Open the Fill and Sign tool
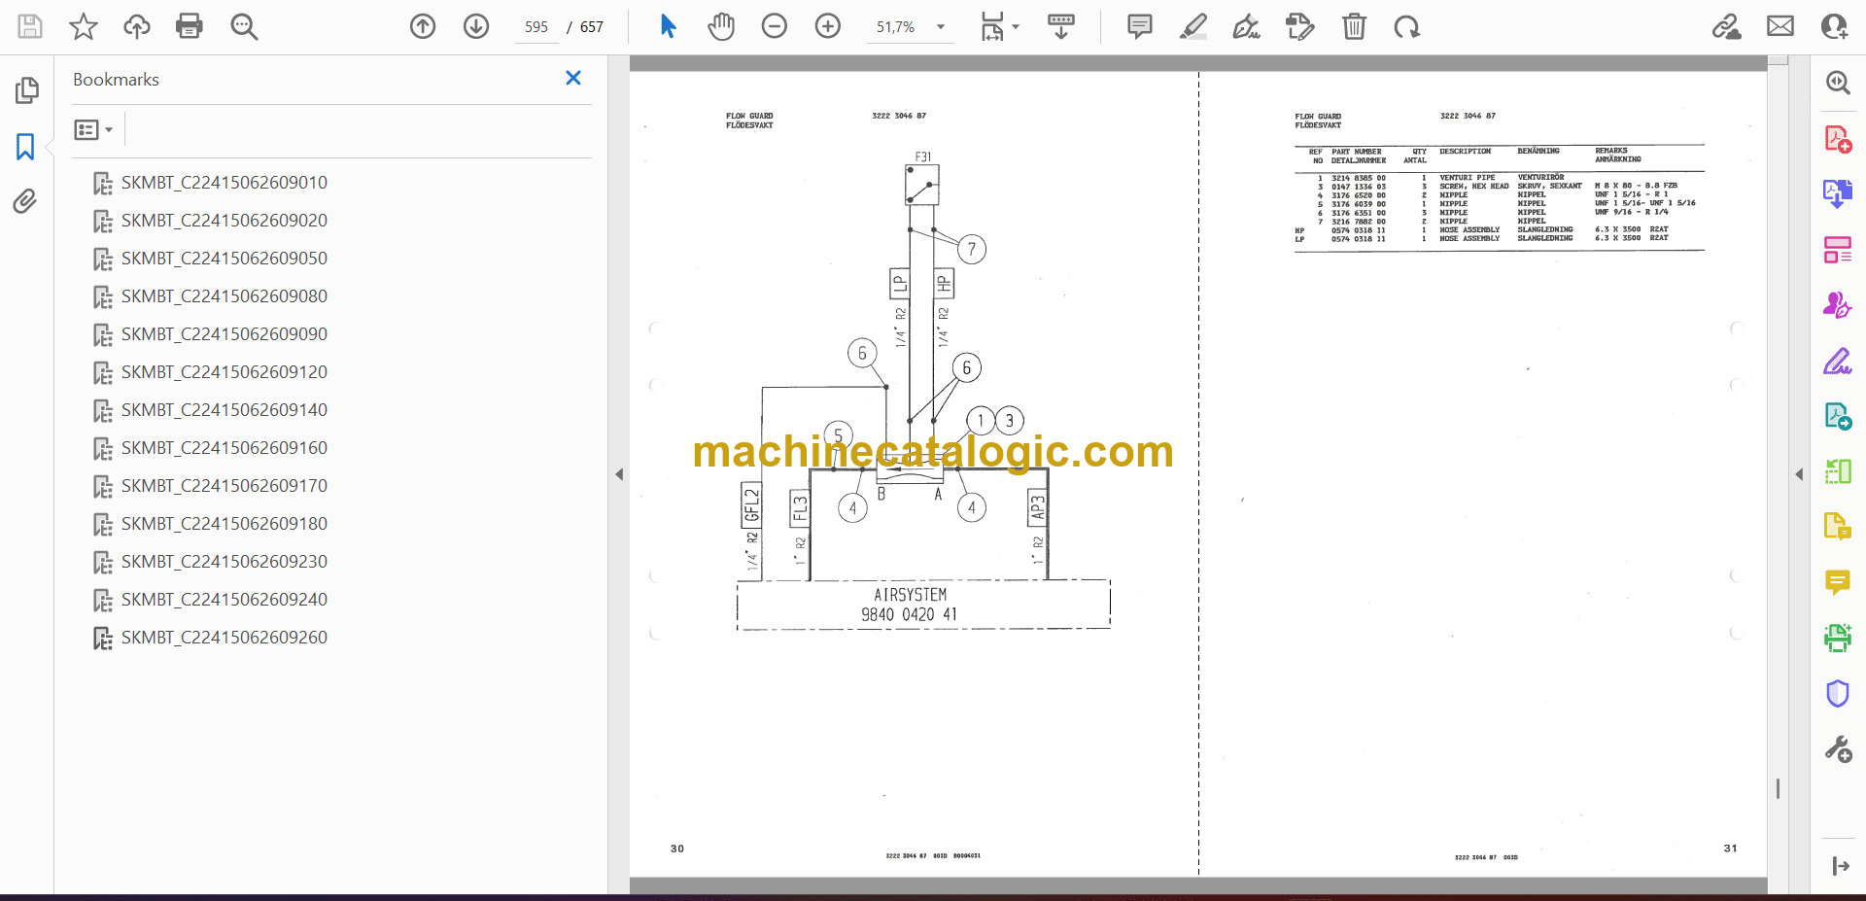The height and width of the screenshot is (901, 1866). pos(1838,362)
